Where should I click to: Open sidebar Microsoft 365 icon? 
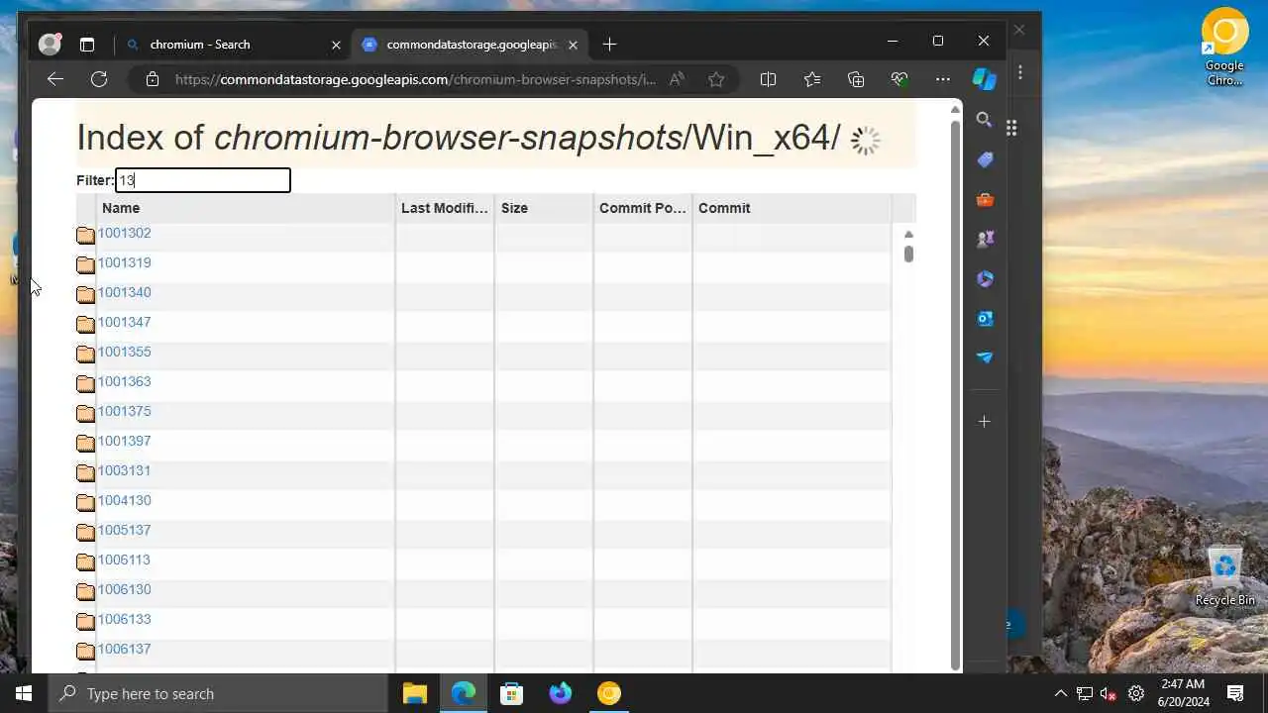[984, 278]
